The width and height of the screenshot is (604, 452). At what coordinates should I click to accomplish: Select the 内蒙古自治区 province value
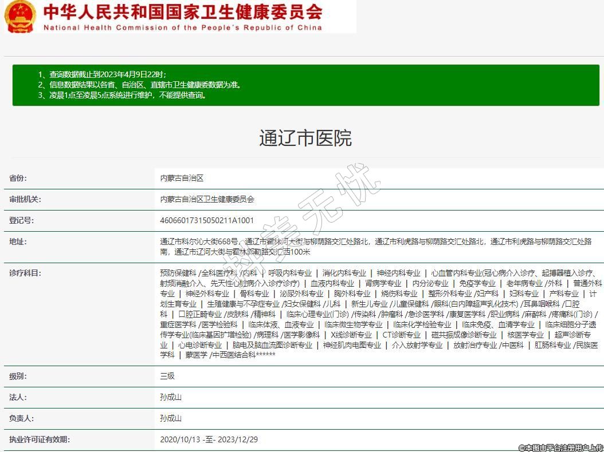[x=182, y=179]
